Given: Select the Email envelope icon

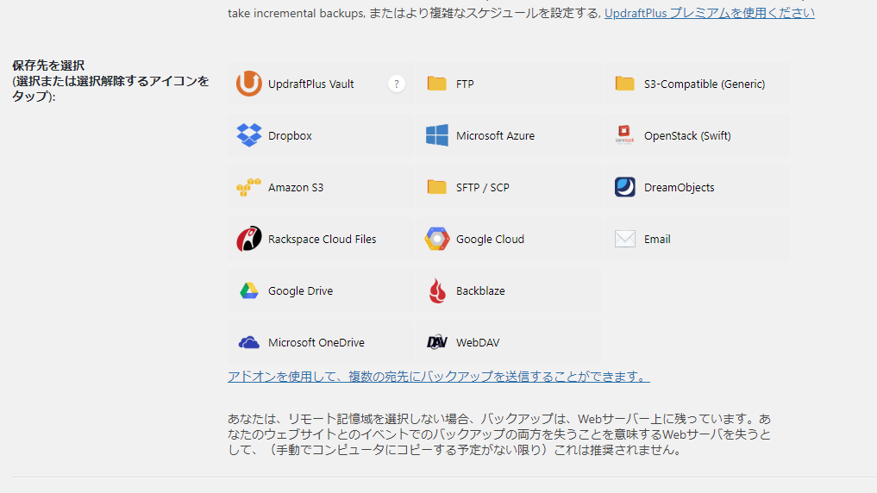Looking at the screenshot, I should click(x=625, y=239).
